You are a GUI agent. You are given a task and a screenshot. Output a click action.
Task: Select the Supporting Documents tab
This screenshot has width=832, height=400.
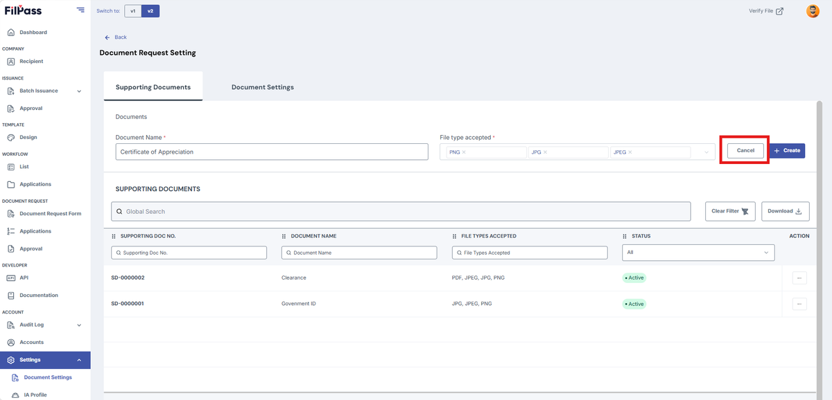[153, 87]
